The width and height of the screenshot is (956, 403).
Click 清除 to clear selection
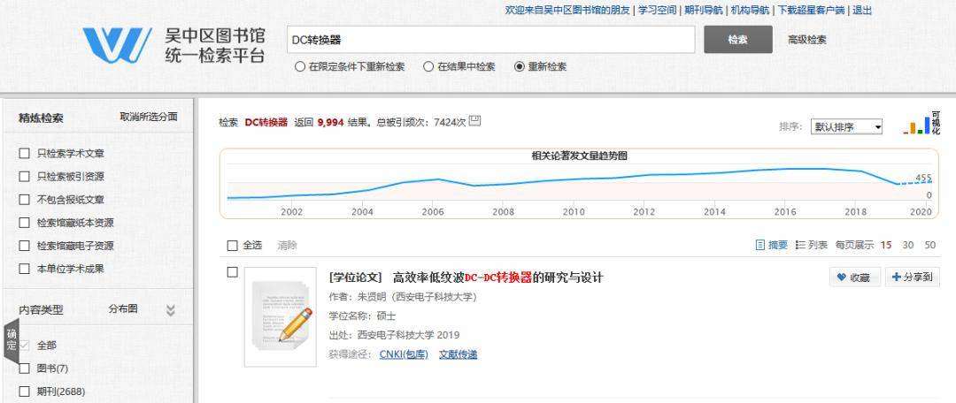287,246
